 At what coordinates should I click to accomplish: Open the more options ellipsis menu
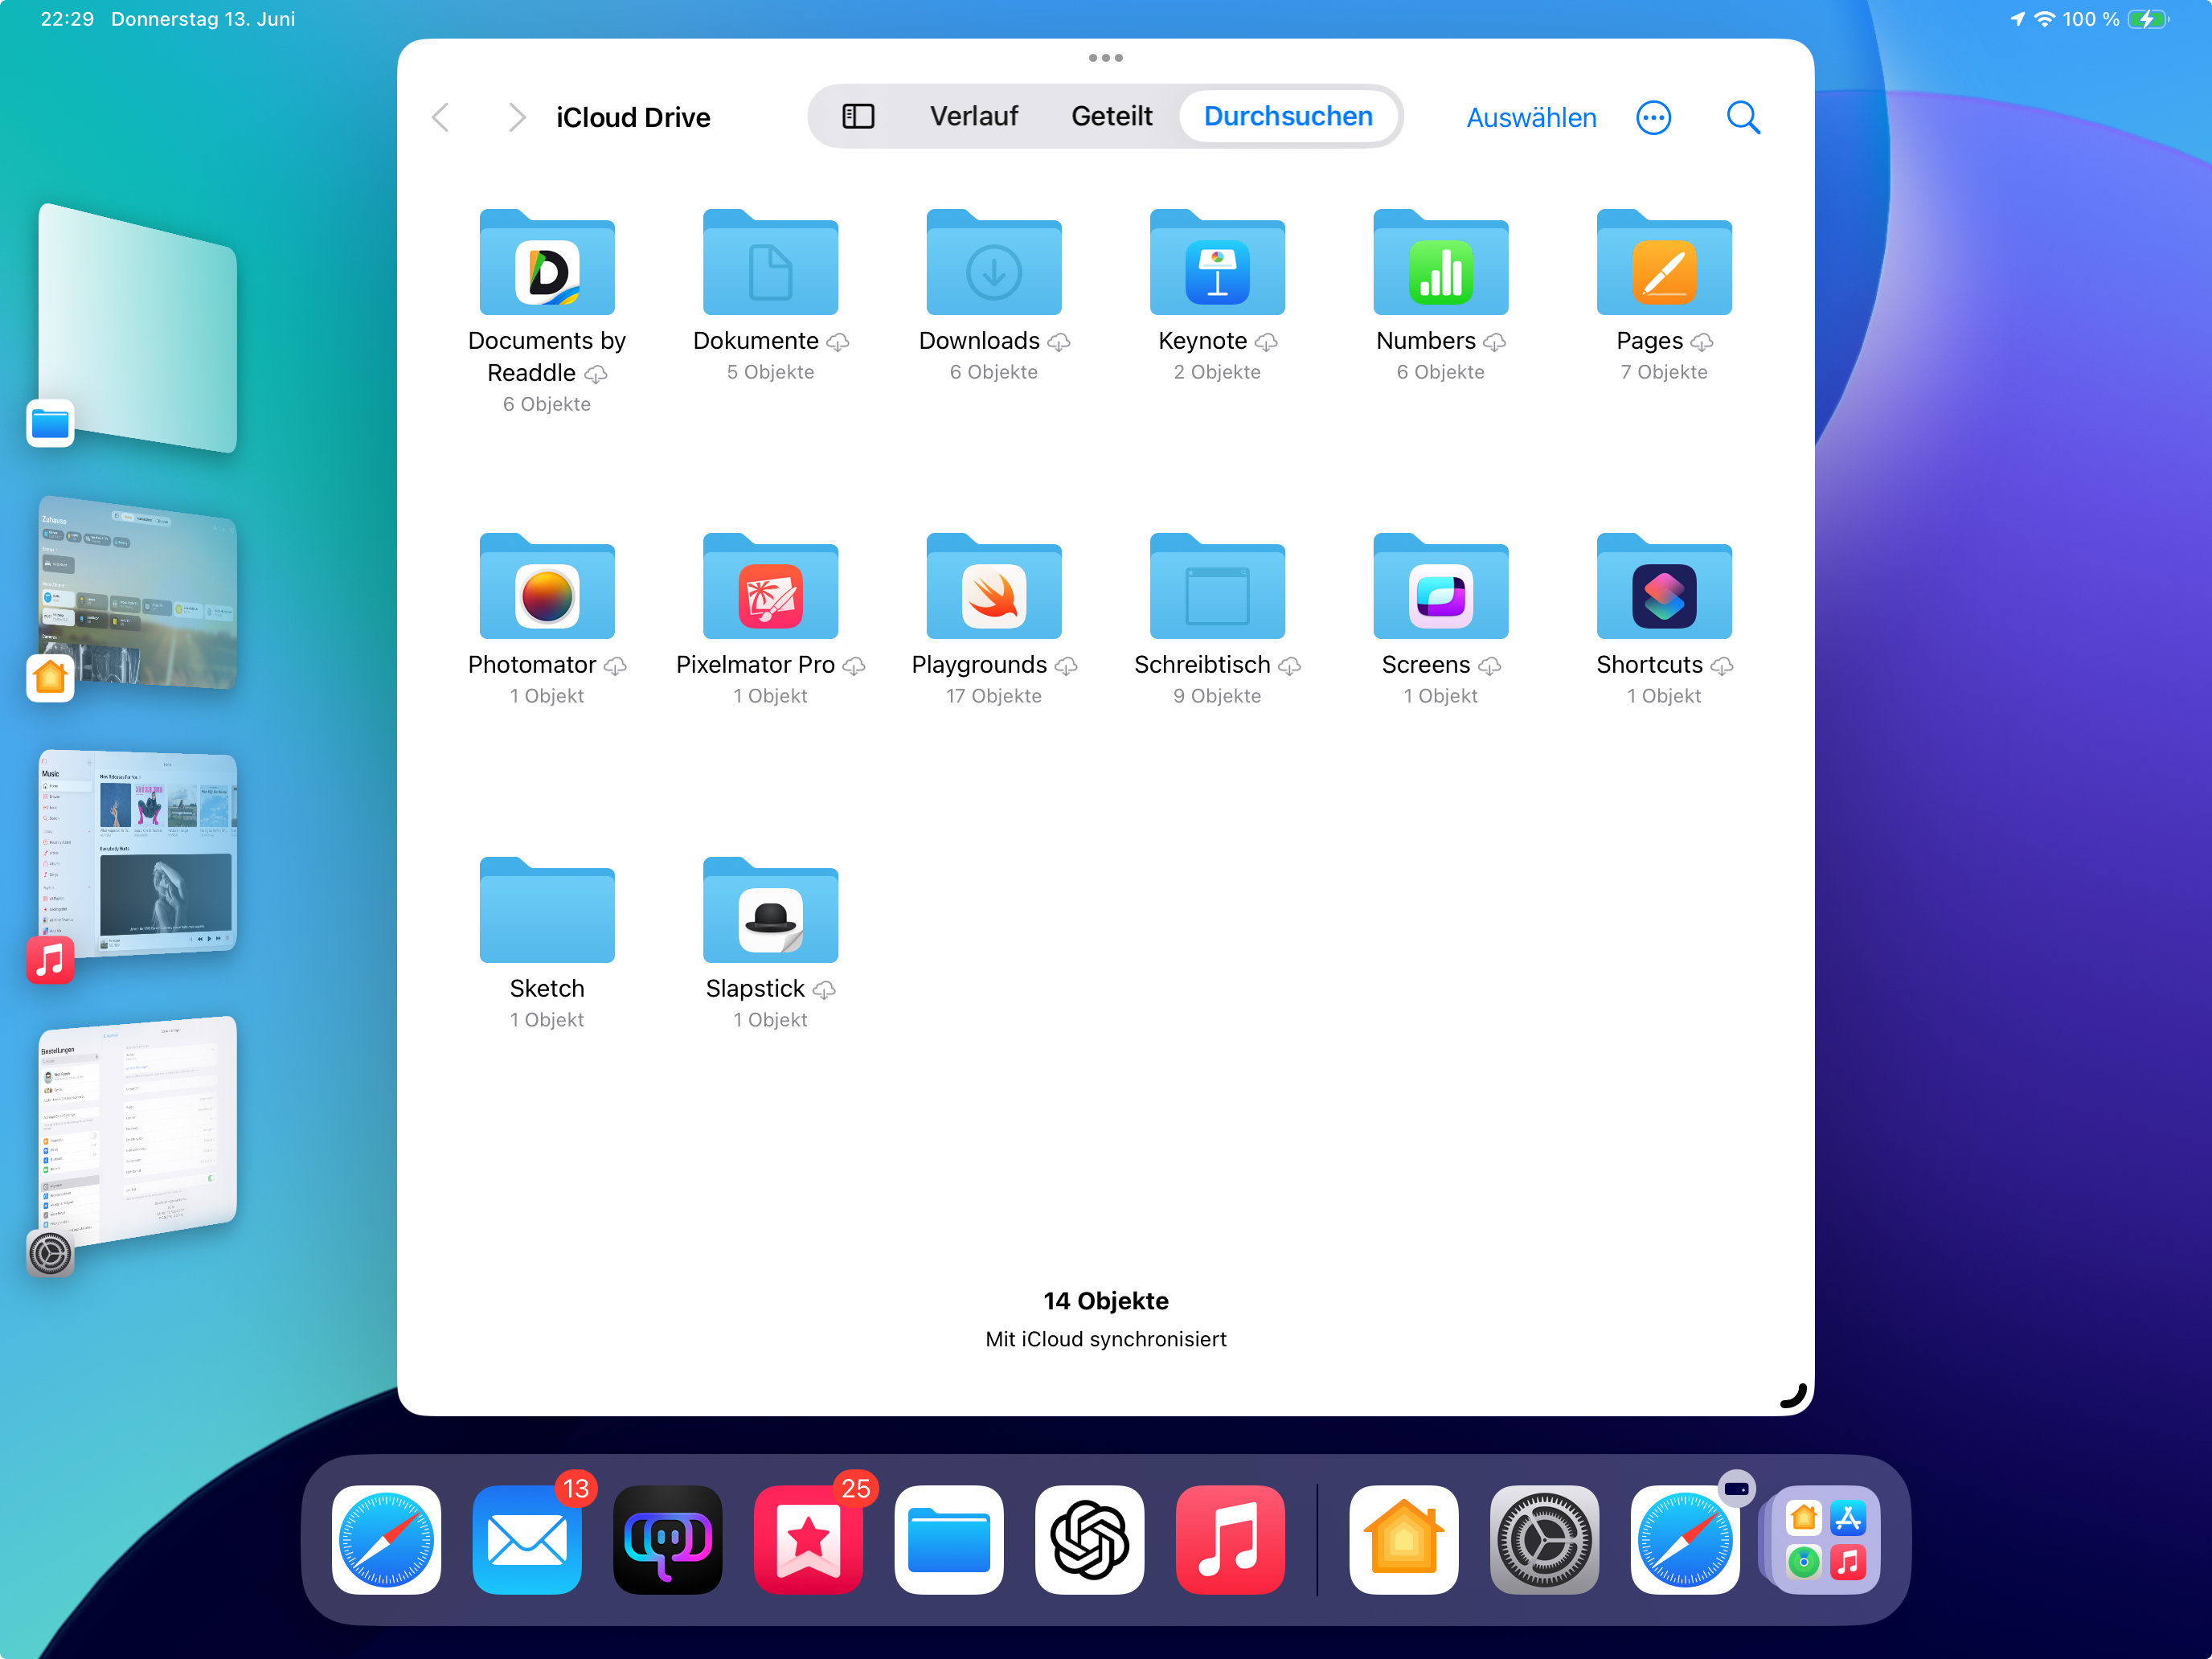(1653, 117)
